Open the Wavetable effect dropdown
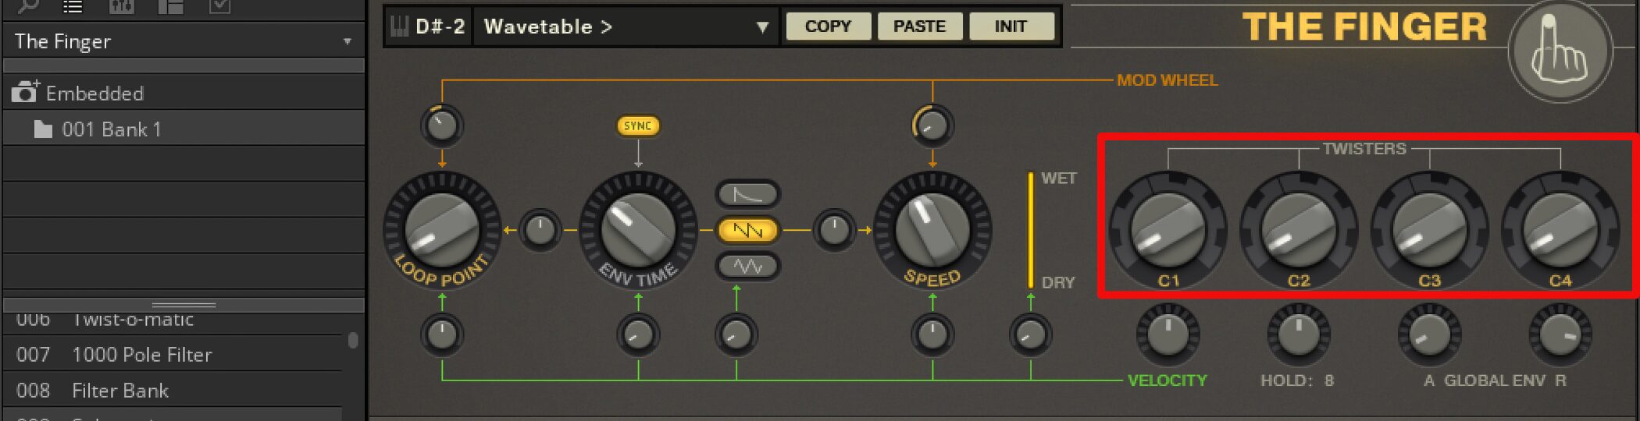 tap(626, 27)
